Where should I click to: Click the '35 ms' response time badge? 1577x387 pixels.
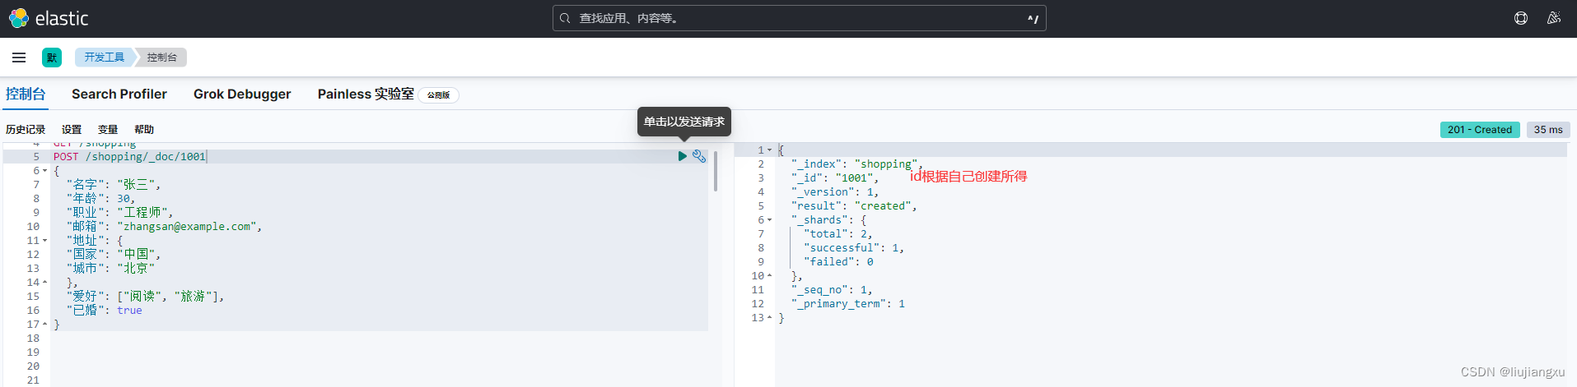point(1548,130)
